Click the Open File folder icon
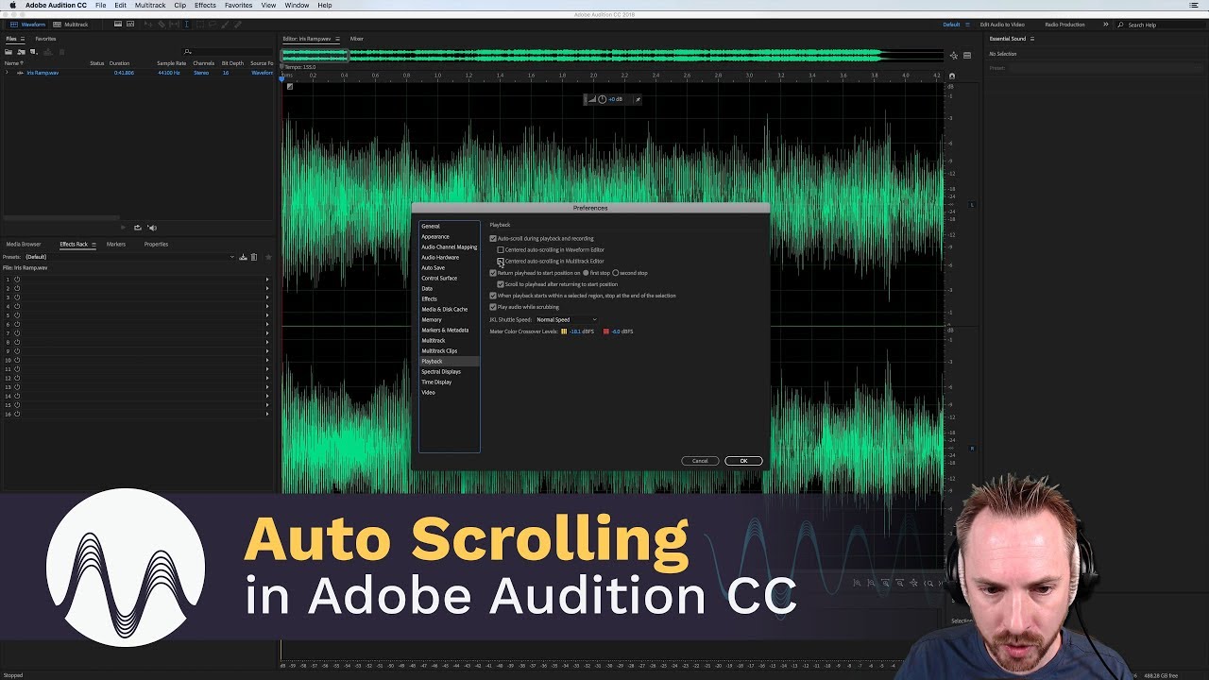This screenshot has height=680, width=1209. point(9,52)
